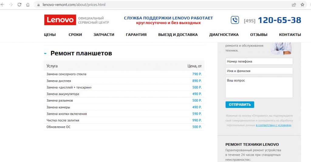Focus the Имя и фамилия field
The height and width of the screenshot is (162, 311).
pyautogui.click(x=259, y=71)
